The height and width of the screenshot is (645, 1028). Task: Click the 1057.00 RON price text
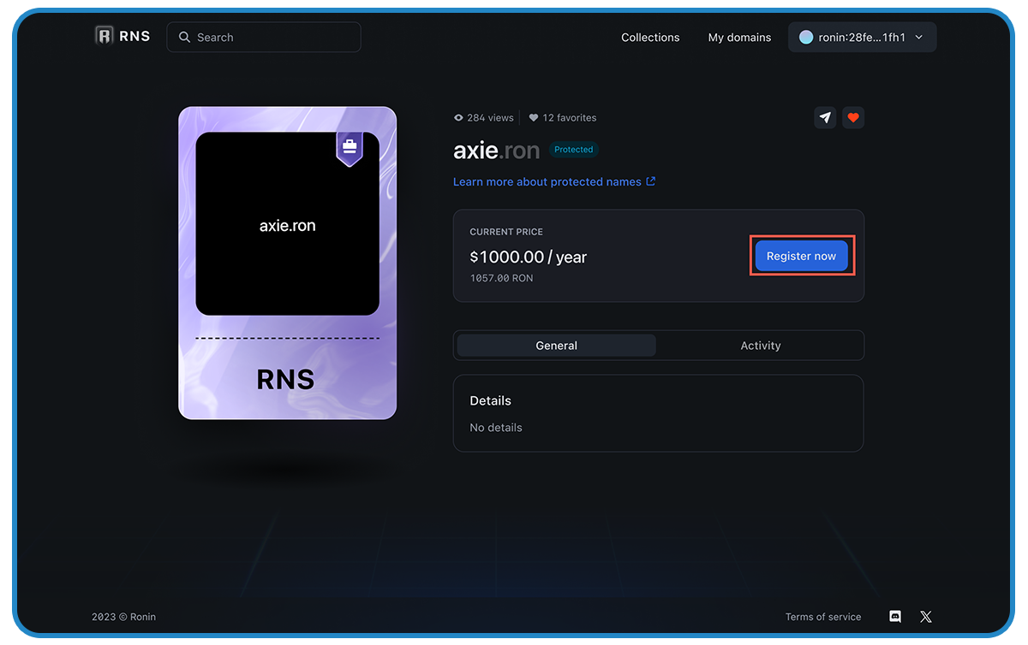tap(502, 278)
